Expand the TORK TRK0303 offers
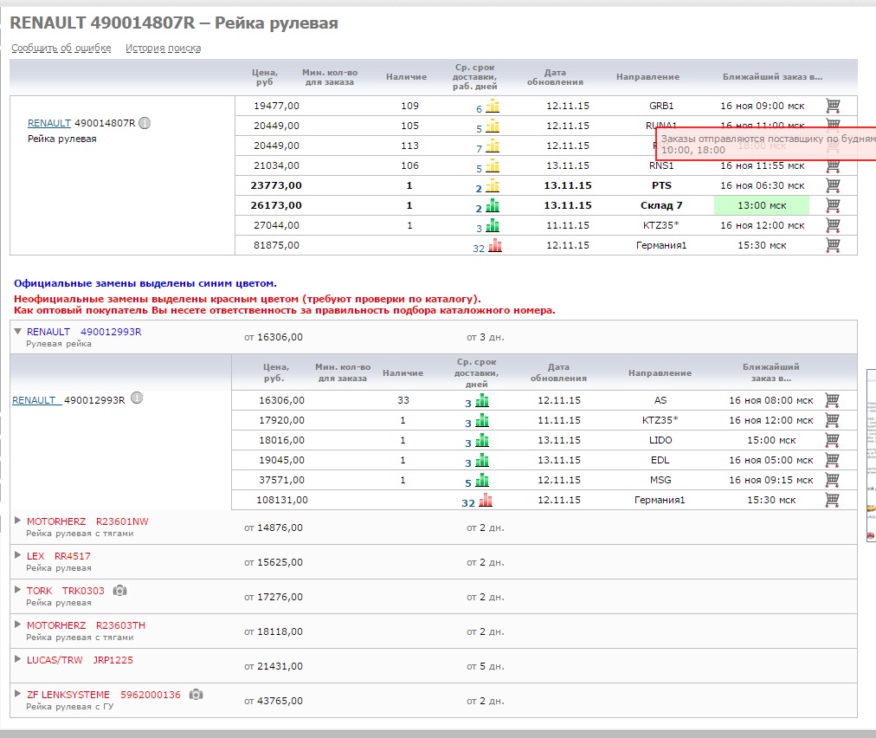Viewport: 876px width, 738px height. click(x=18, y=590)
